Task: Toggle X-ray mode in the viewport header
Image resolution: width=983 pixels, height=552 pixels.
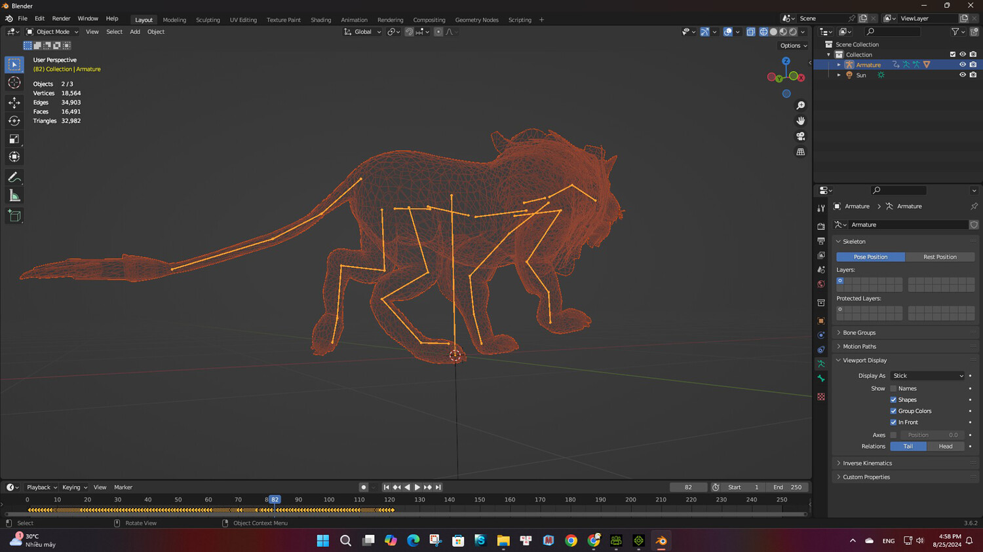Action: 750,31
